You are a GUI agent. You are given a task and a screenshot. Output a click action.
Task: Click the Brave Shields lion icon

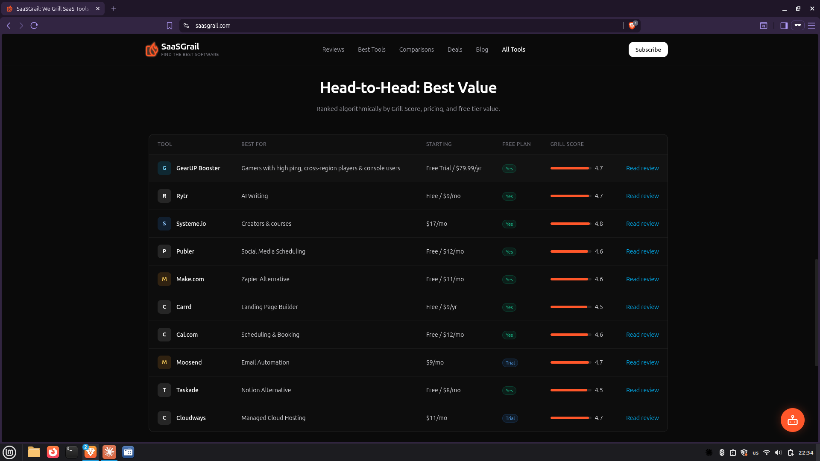coord(632,26)
